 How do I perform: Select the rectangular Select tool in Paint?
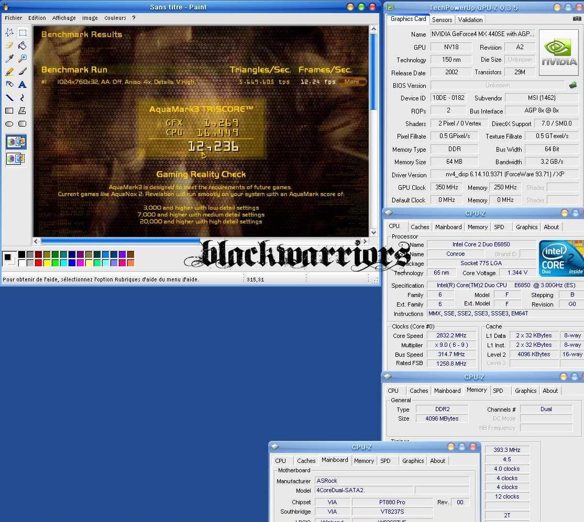click(x=23, y=33)
